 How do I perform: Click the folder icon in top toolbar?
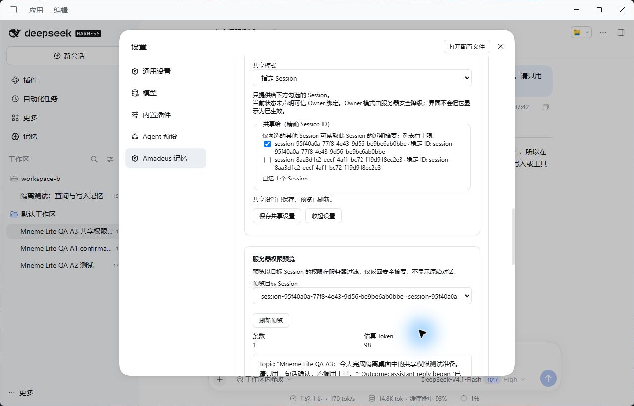coord(577,32)
